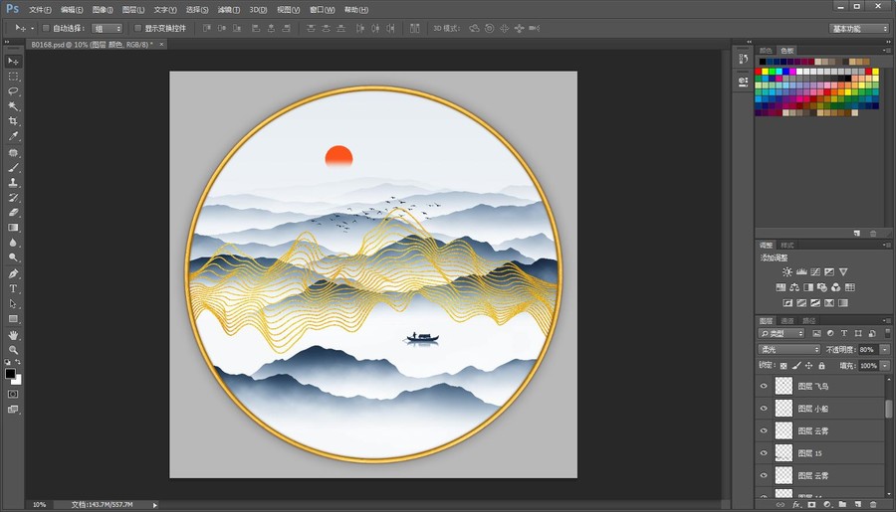Delete layer with Layers panel trash icon
Viewport: 896px width, 512px height.
(x=872, y=505)
